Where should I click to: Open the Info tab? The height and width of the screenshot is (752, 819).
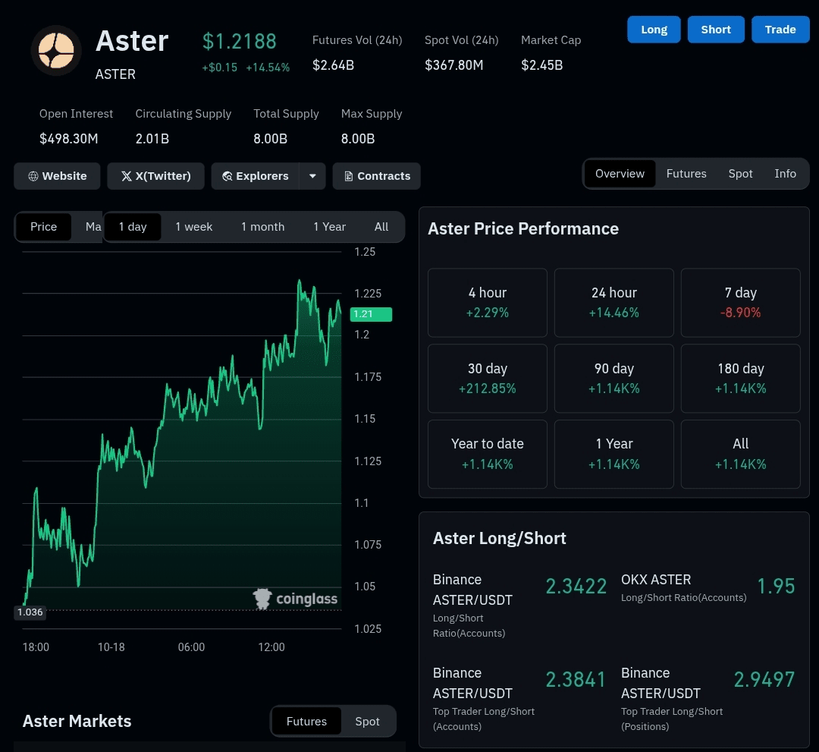tap(785, 174)
